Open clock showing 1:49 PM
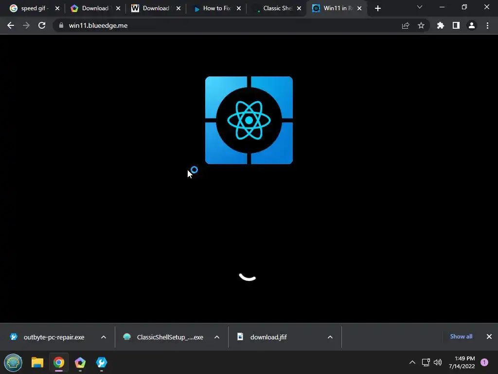Viewport: 498px width, 374px height. [462, 362]
